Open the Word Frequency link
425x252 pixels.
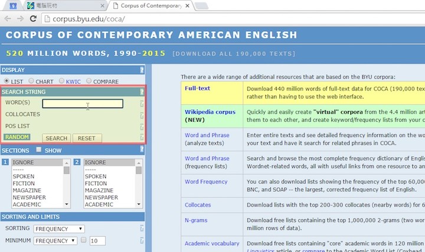[x=205, y=182]
